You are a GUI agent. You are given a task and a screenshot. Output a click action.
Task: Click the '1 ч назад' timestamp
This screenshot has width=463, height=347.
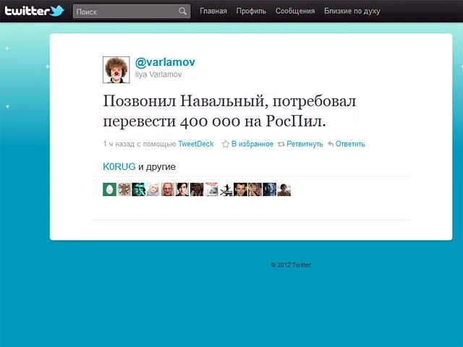(119, 144)
